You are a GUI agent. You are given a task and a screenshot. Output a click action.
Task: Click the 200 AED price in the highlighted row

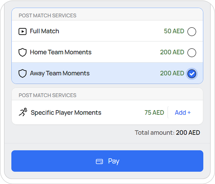point(172,73)
